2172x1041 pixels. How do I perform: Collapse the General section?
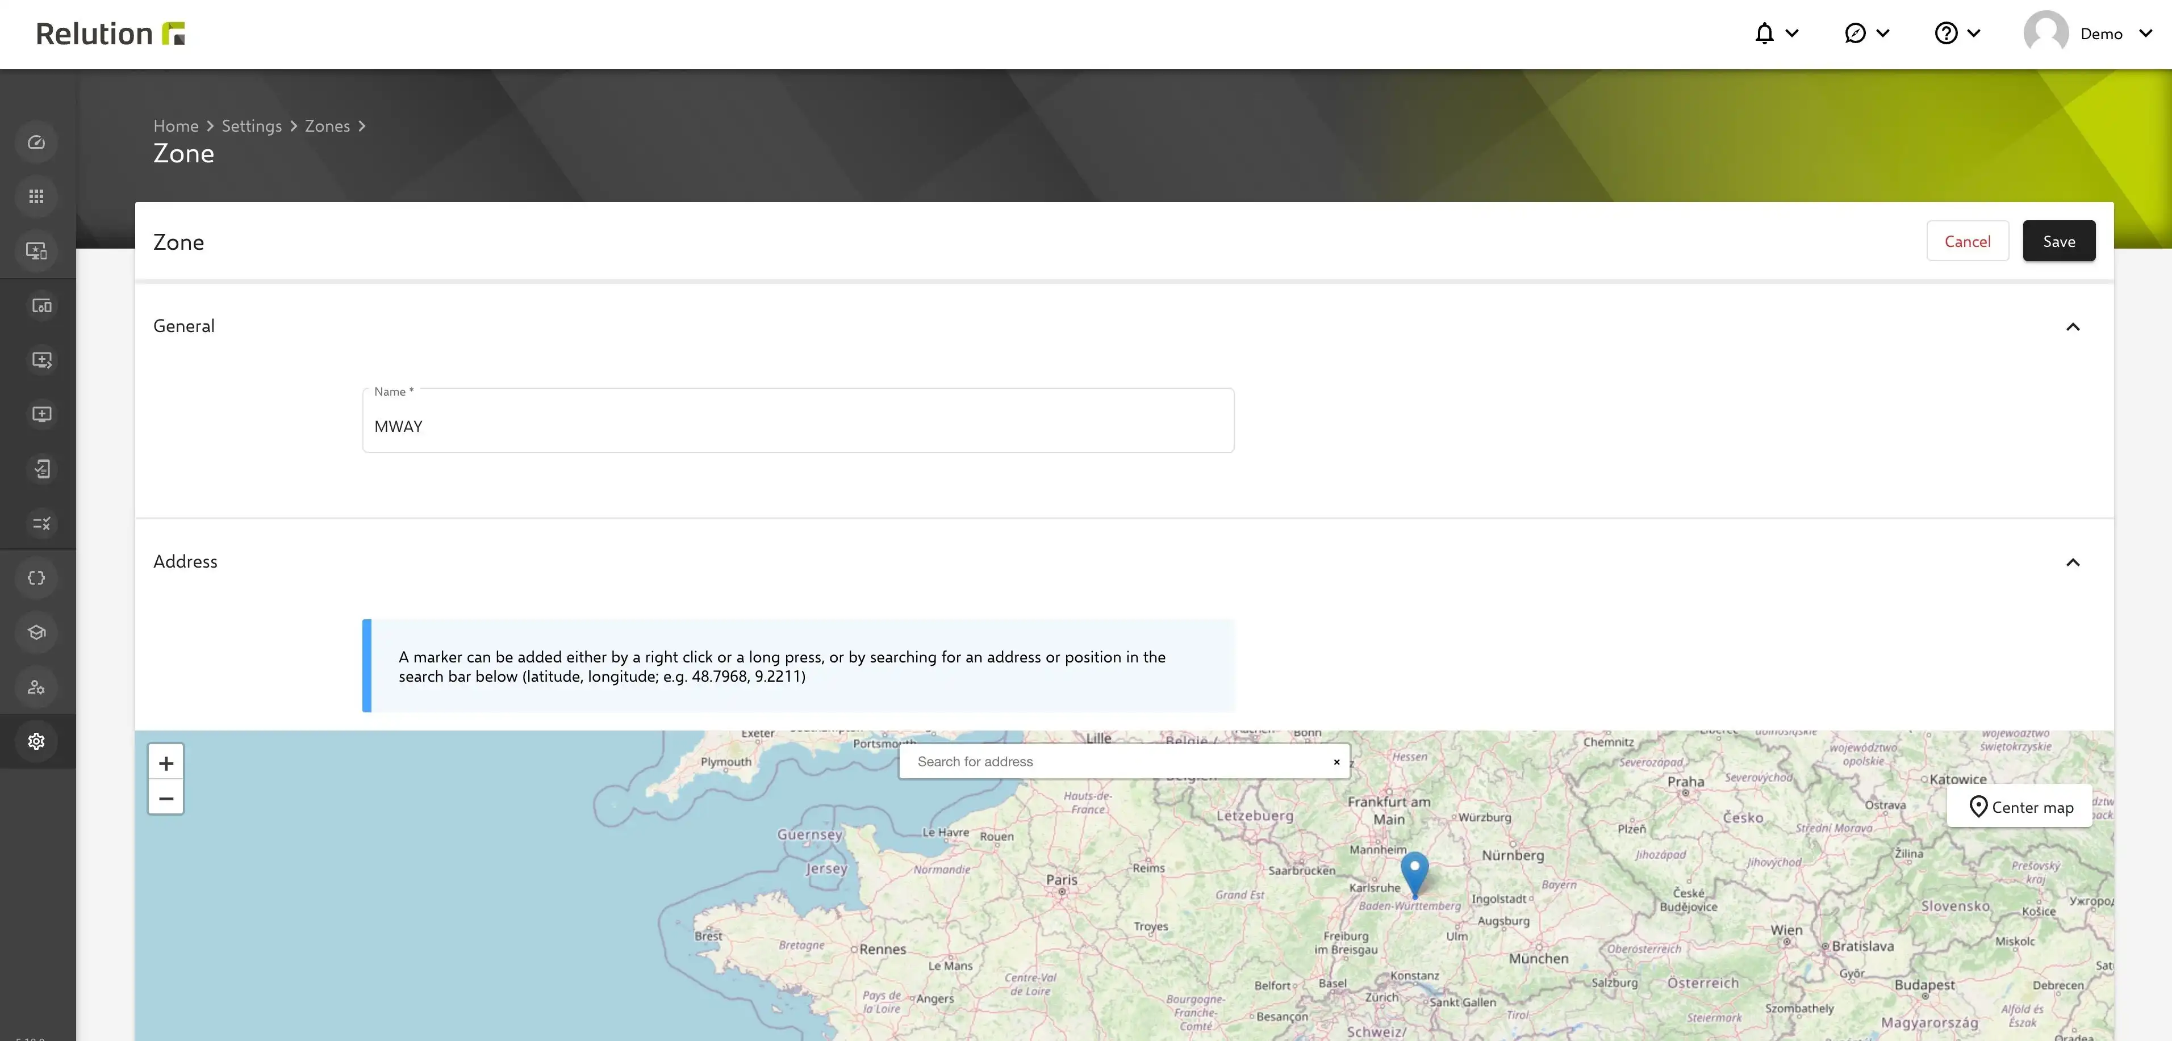pos(2073,327)
